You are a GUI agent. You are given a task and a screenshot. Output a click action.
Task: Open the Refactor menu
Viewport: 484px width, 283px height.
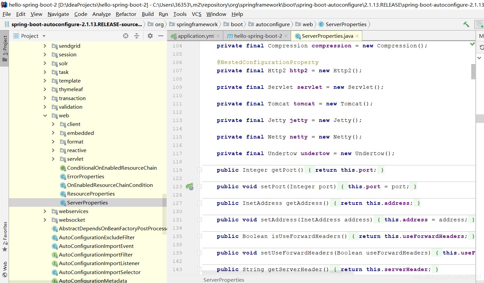point(126,14)
